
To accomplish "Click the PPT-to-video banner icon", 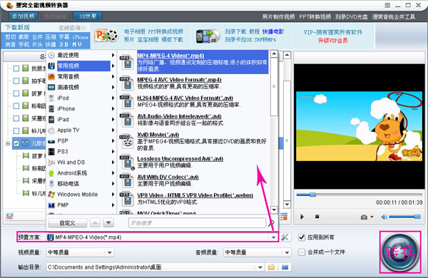I will point(106,36).
